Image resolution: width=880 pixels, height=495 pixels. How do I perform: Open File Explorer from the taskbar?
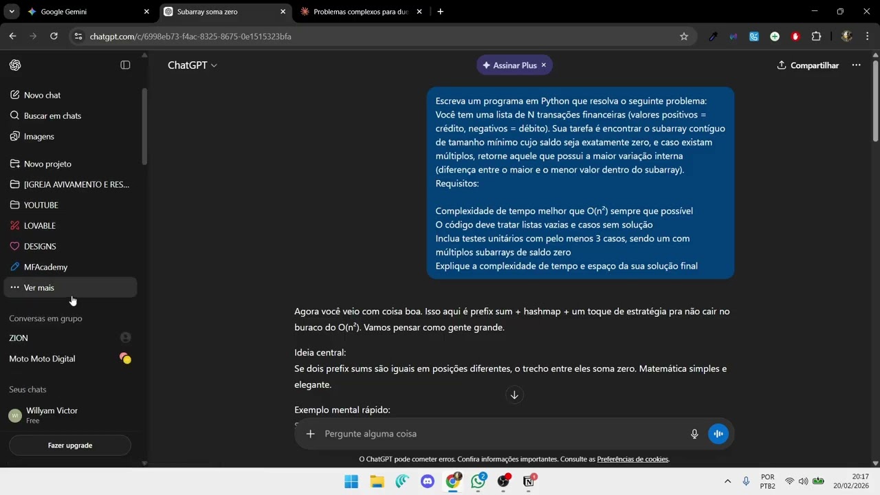click(377, 481)
